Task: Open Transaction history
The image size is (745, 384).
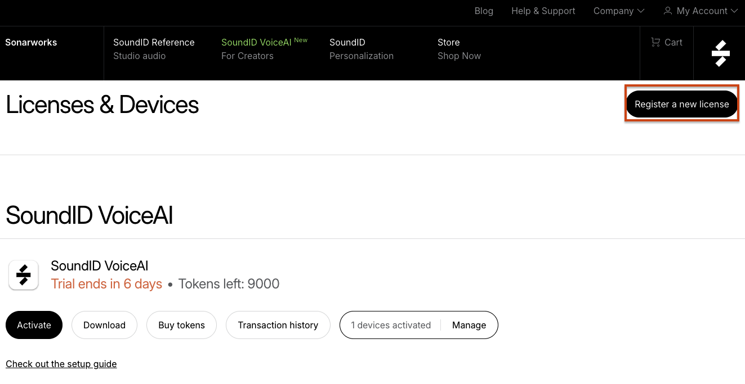Action: point(278,325)
